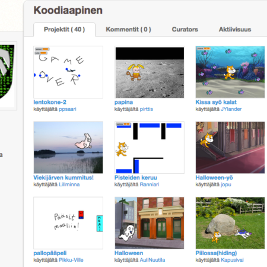Open user Ranniari's profile link
Image resolution: width=267 pixels, height=267 pixels.
(150, 185)
